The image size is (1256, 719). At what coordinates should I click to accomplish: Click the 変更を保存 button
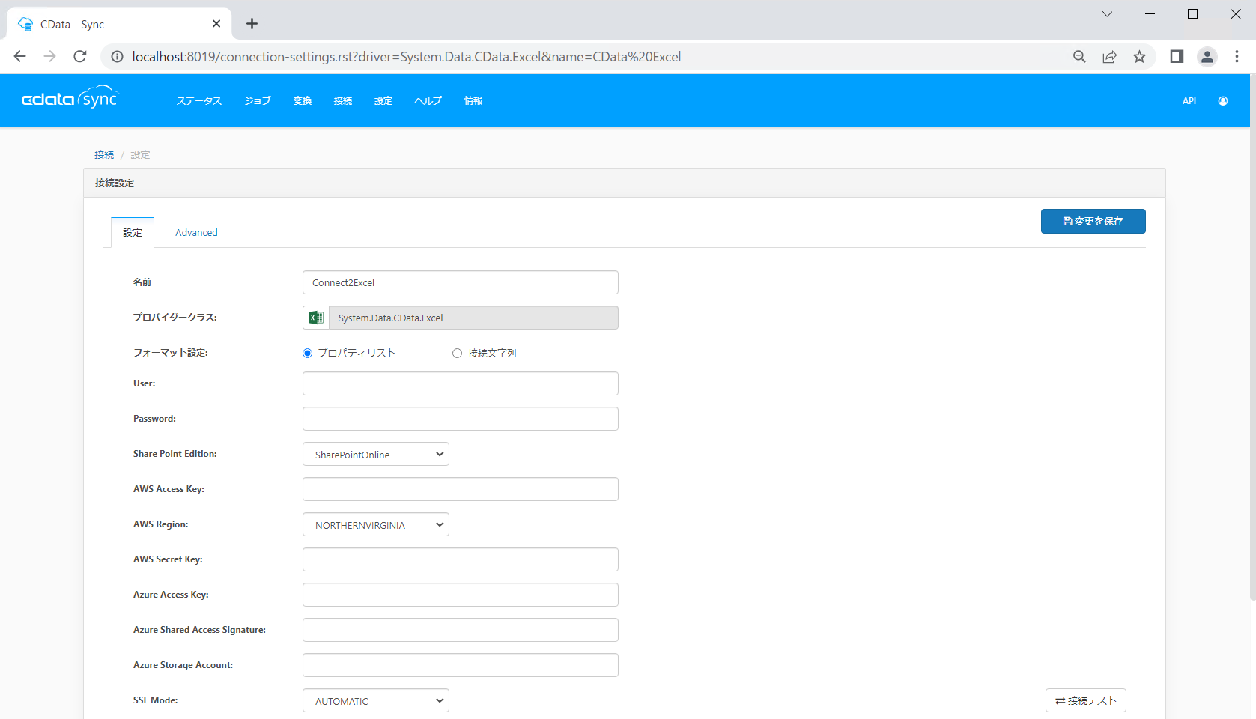coord(1093,221)
